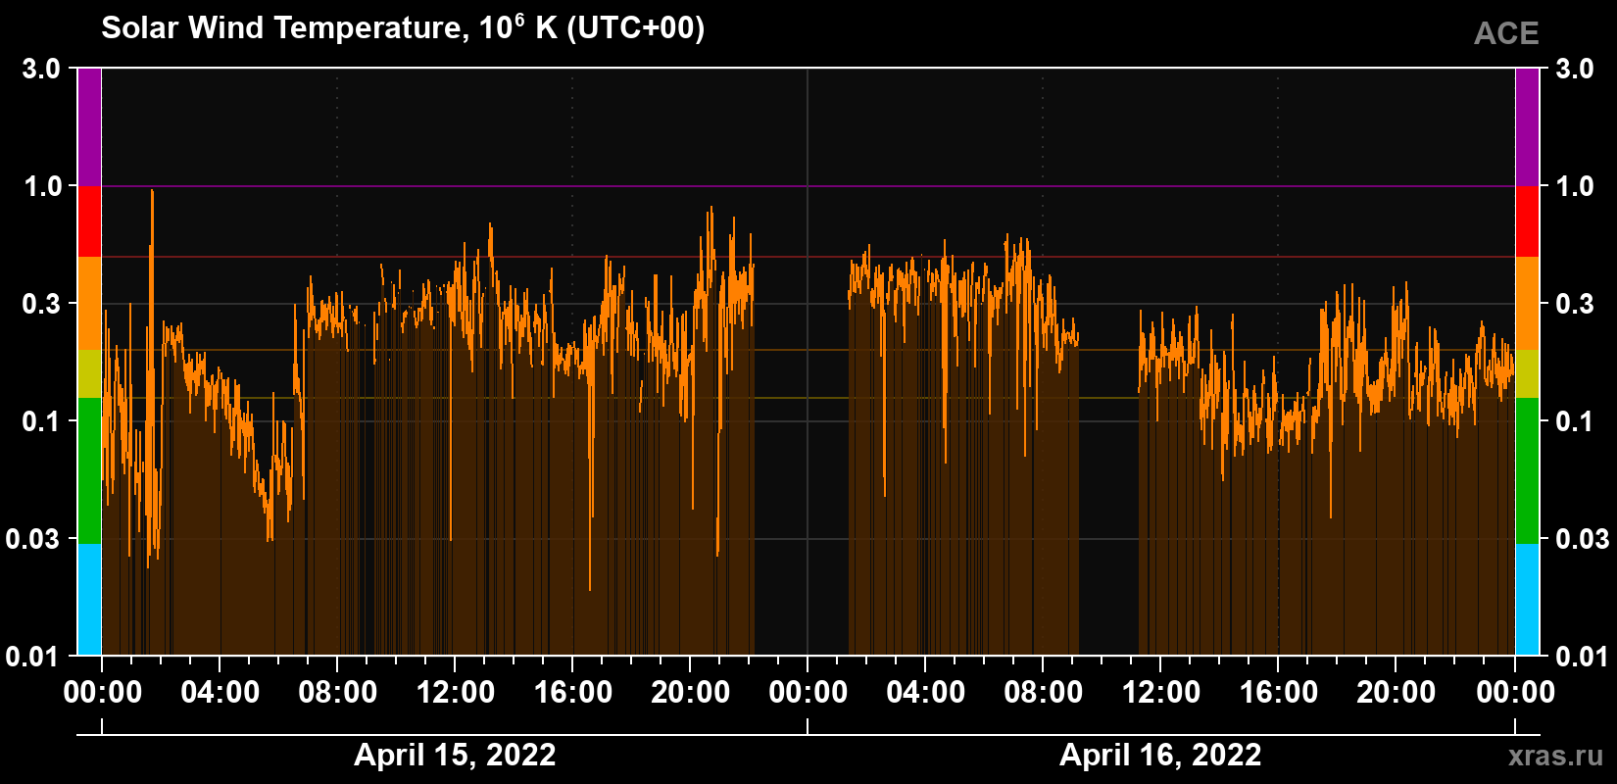This screenshot has width=1617, height=784.
Task: Click the 00:00 tick label starting April 15
Action: [103, 693]
